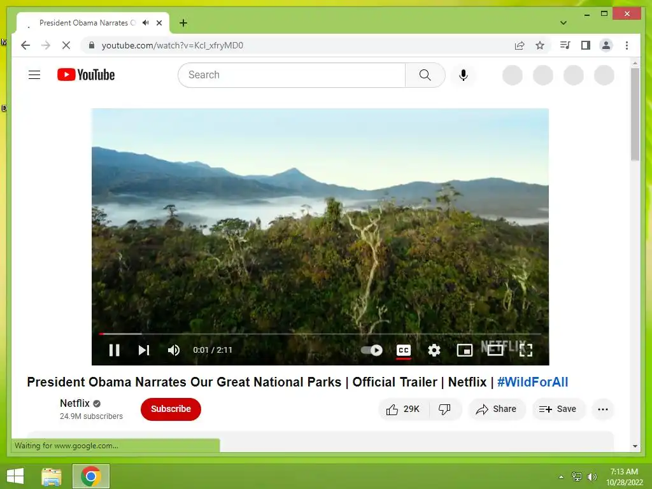Image resolution: width=652 pixels, height=489 pixels.
Task: View site information lock icon
Action: [x=92, y=45]
